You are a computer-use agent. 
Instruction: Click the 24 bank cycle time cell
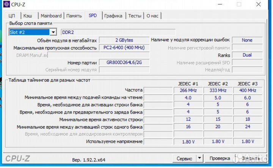(x=248, y=127)
